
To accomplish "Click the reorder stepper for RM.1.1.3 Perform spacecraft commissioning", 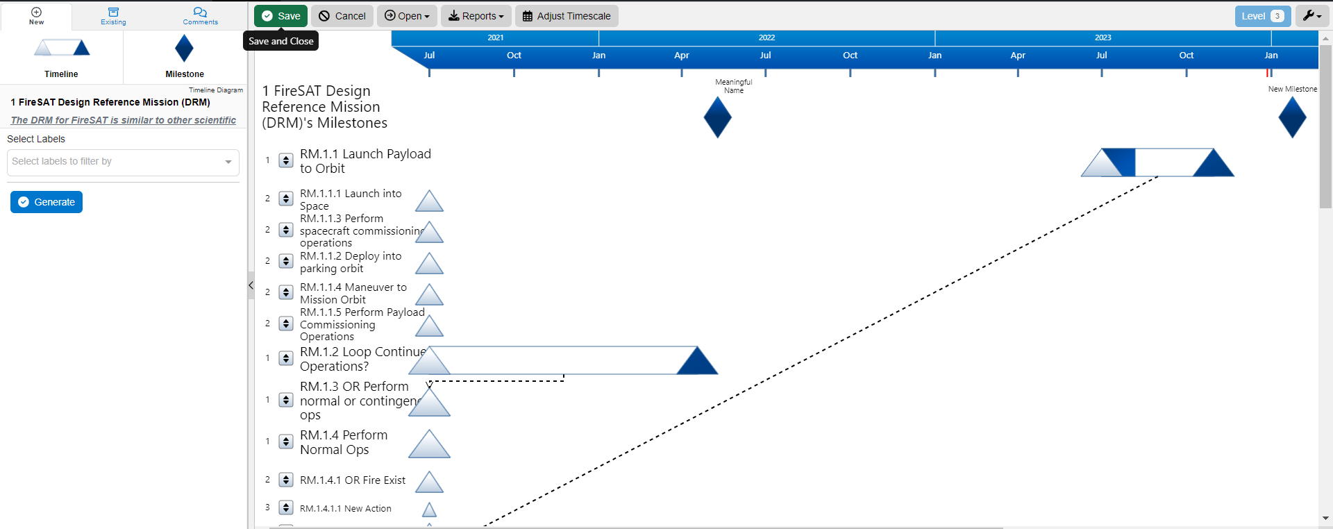I will [286, 230].
